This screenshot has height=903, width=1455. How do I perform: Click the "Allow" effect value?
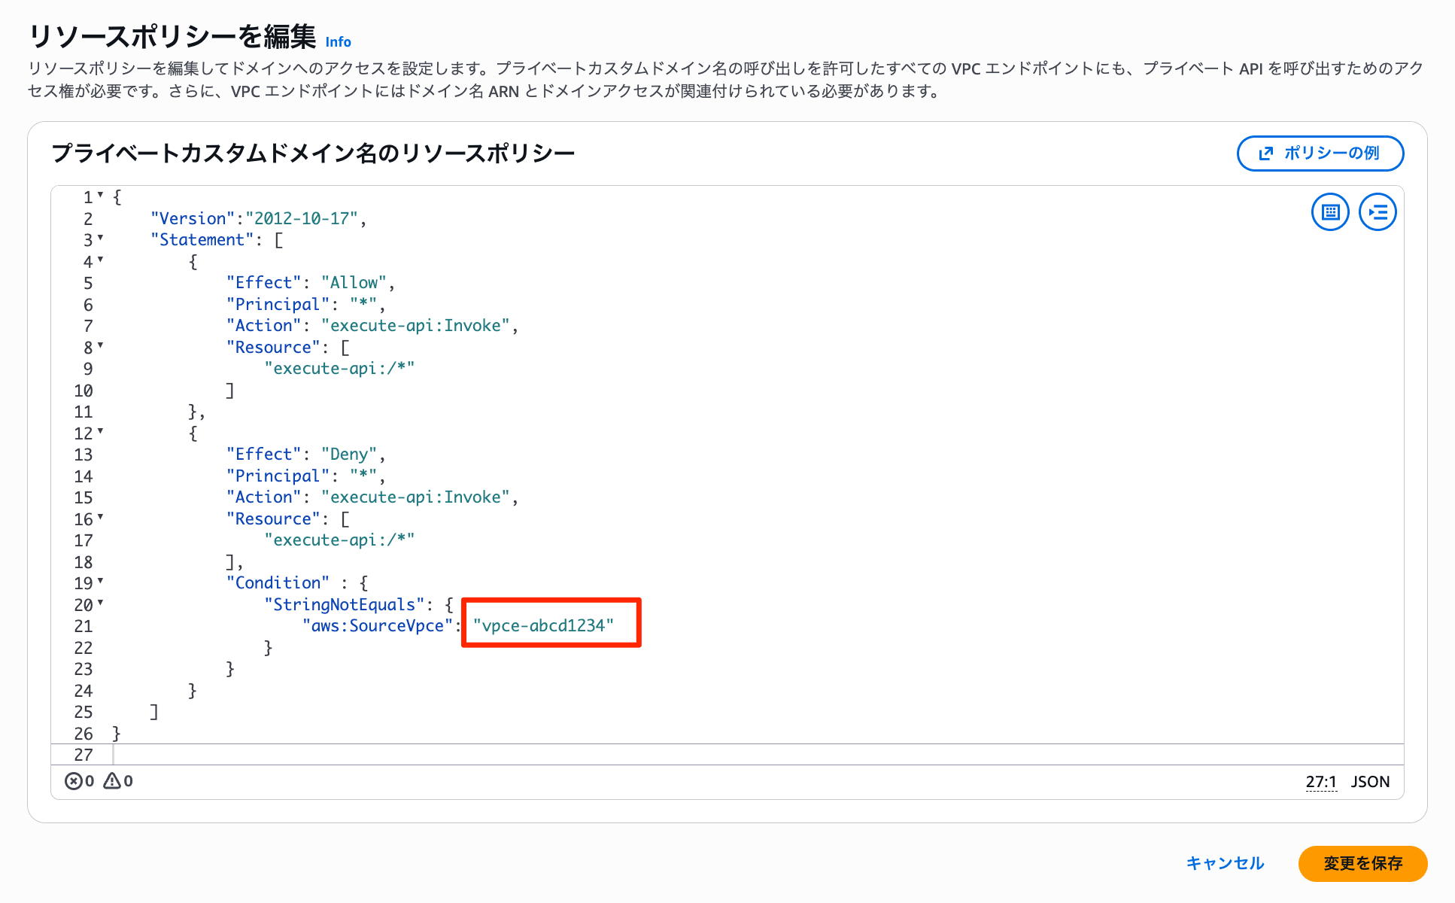click(354, 282)
